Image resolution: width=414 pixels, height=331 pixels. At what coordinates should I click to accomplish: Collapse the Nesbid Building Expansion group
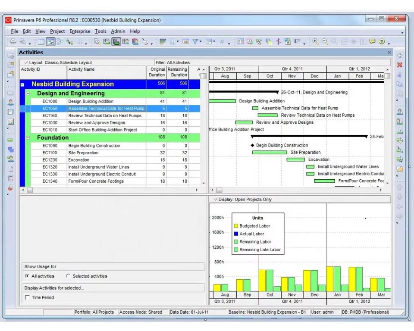pyautogui.click(x=22, y=85)
